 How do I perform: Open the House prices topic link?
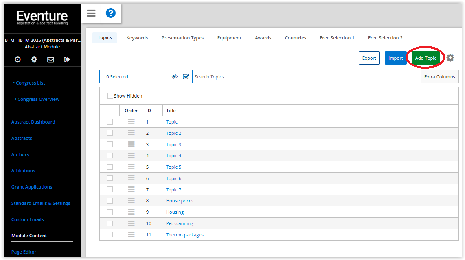(180, 201)
